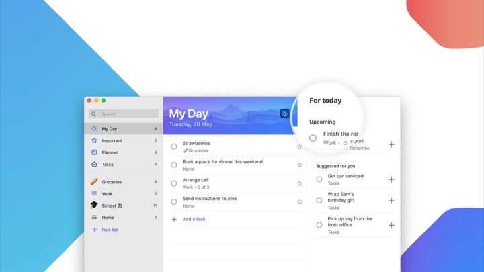Viewport: 484px width, 272px height.
Task: Open the My Day list
Action: [124, 128]
